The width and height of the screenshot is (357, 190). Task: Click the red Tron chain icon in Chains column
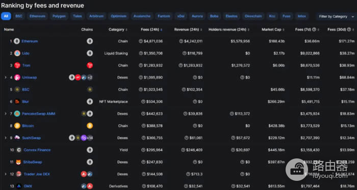coord(90,65)
